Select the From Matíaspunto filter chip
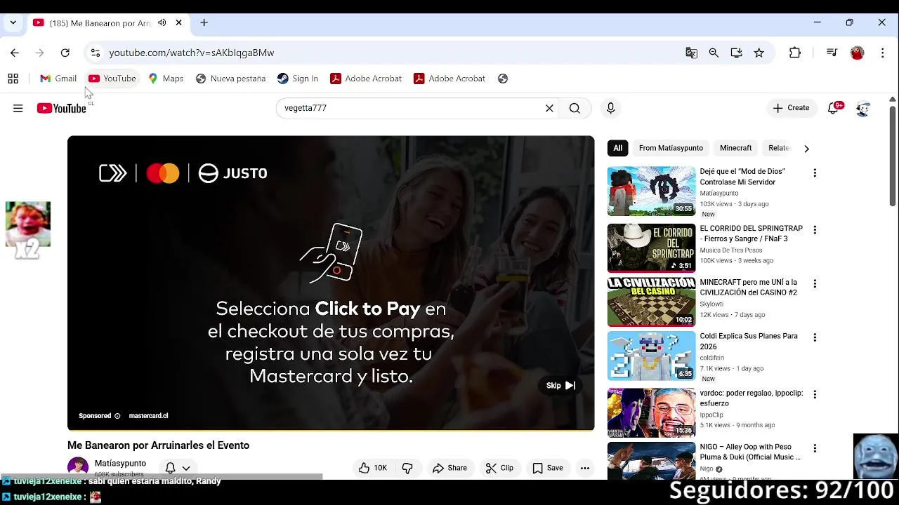This screenshot has height=505, width=899. coord(671,148)
